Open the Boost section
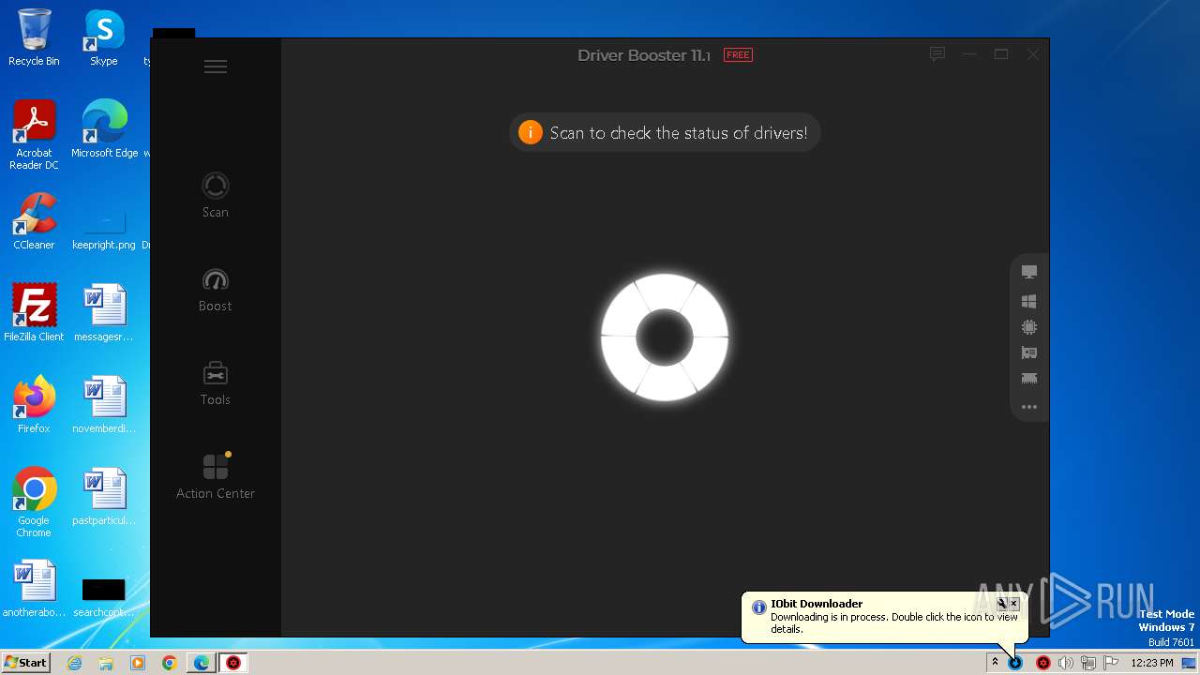This screenshot has height=675, width=1200. coord(216,290)
